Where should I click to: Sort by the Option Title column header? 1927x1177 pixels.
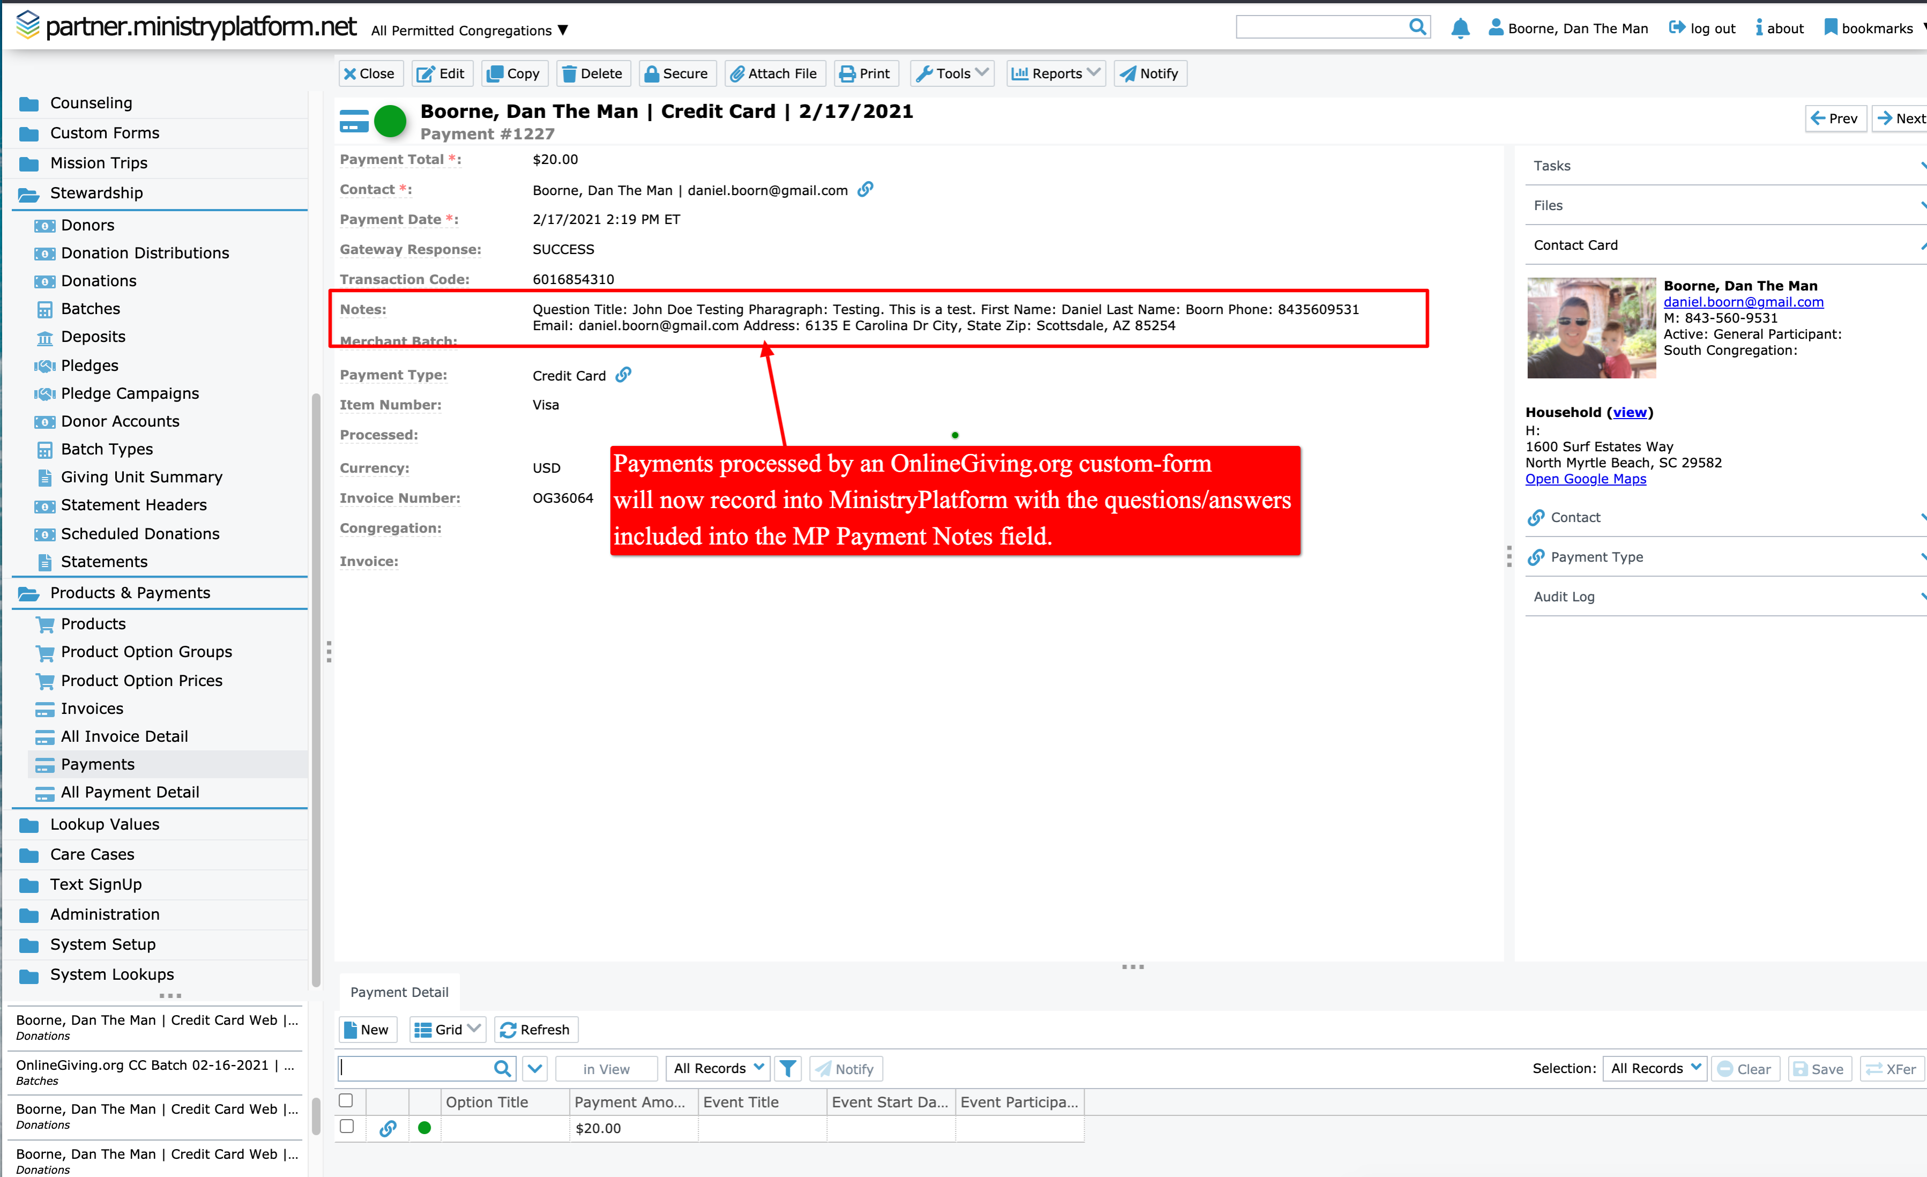coord(505,1102)
